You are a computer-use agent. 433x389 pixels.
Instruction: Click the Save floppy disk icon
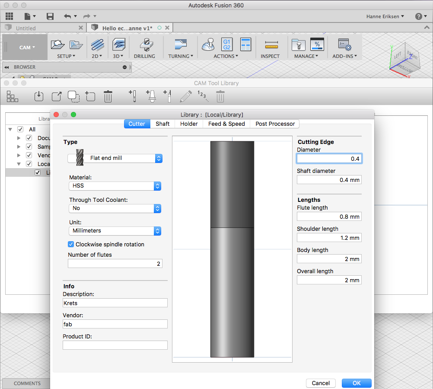click(x=50, y=16)
